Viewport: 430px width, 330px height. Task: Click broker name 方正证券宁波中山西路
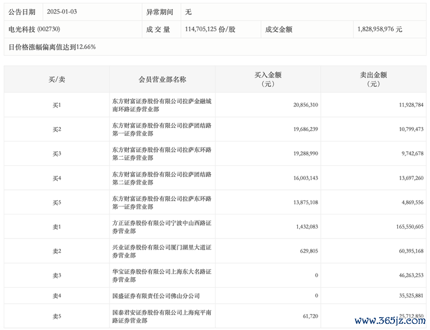coord(162,227)
